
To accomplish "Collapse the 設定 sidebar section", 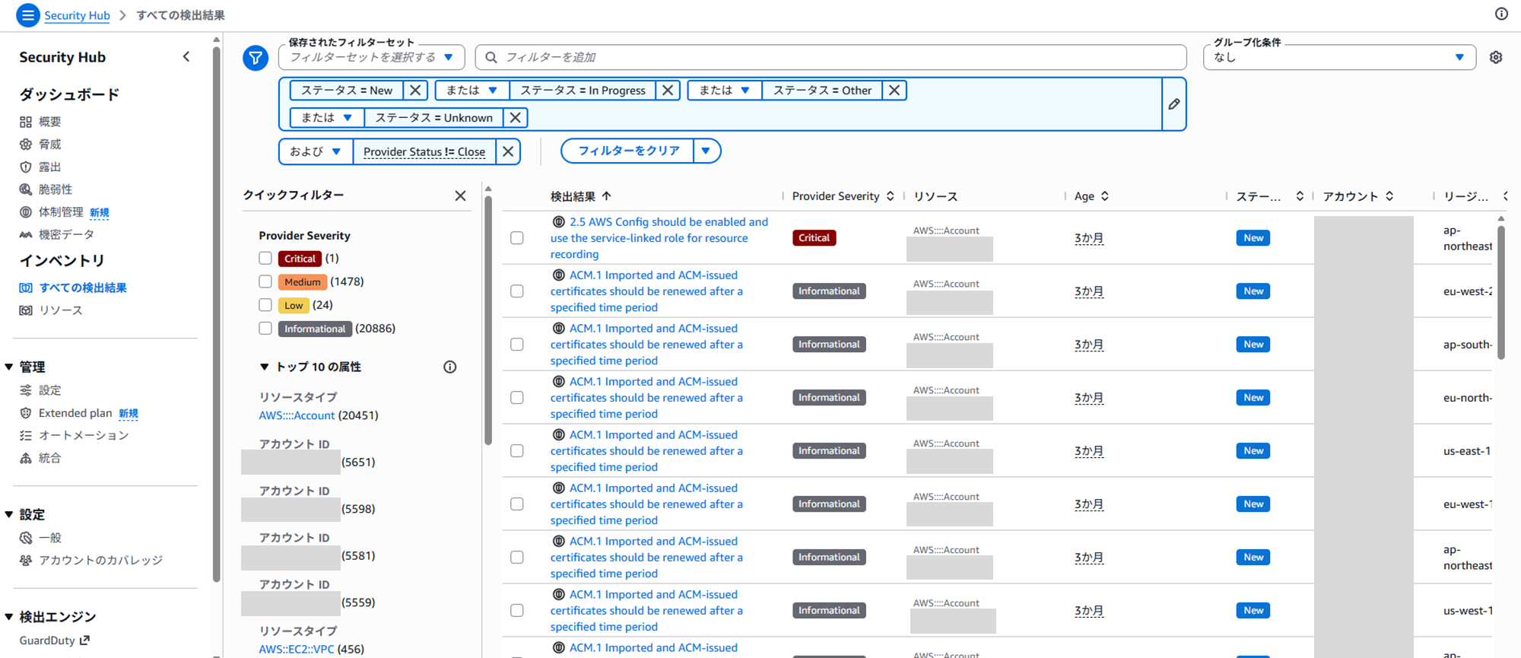I will (9, 515).
